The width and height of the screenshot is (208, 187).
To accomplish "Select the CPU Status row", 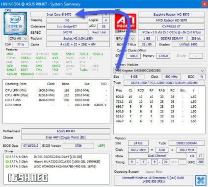I will coord(56,105).
